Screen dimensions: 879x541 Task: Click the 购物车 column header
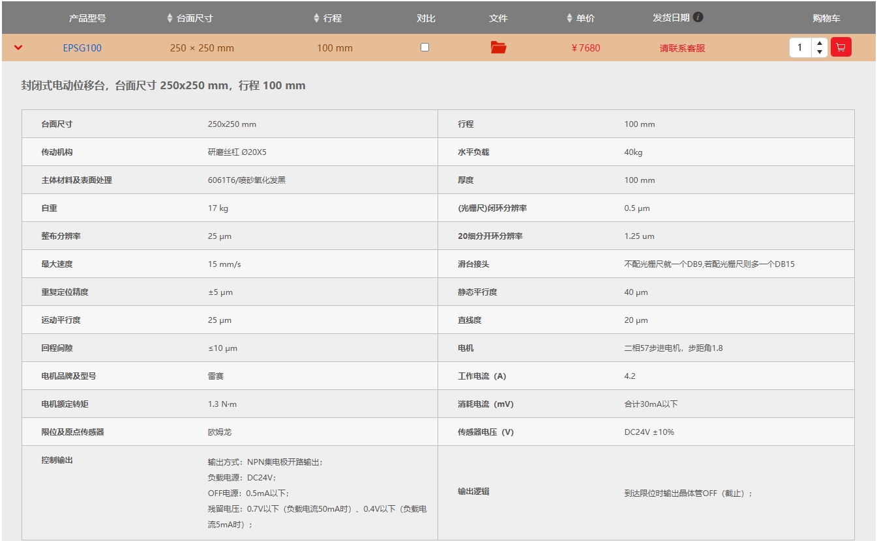pyautogui.click(x=826, y=18)
